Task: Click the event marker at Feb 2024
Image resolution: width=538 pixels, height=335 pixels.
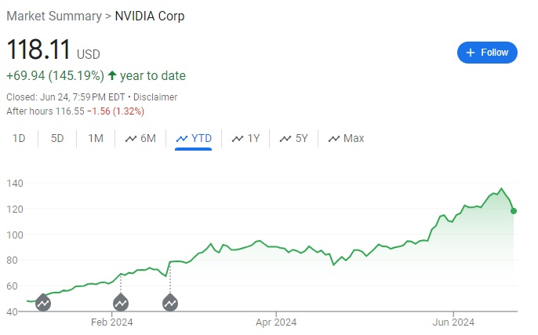Action: pos(121,302)
